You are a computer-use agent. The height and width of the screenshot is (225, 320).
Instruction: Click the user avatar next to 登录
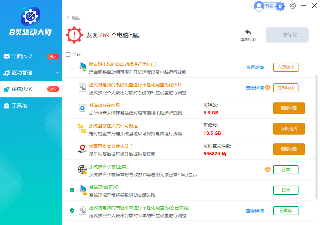pyautogui.click(x=259, y=6)
